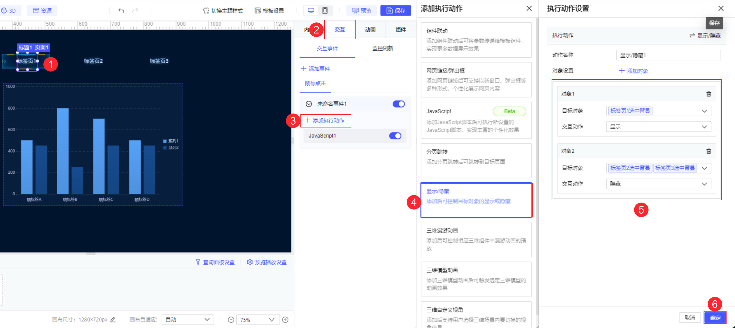Delete 对象2 with trash icon
Screen dimensions: 735x328
pos(709,151)
